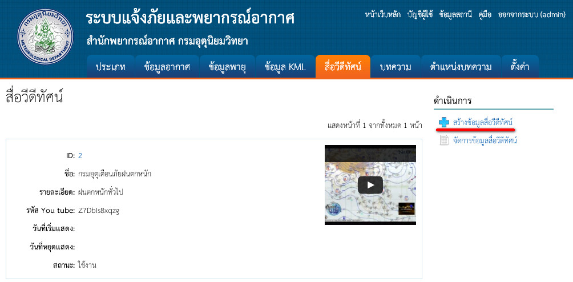Click the label ชื่อ:
Screen dimensions: 573x282
(x=70, y=174)
